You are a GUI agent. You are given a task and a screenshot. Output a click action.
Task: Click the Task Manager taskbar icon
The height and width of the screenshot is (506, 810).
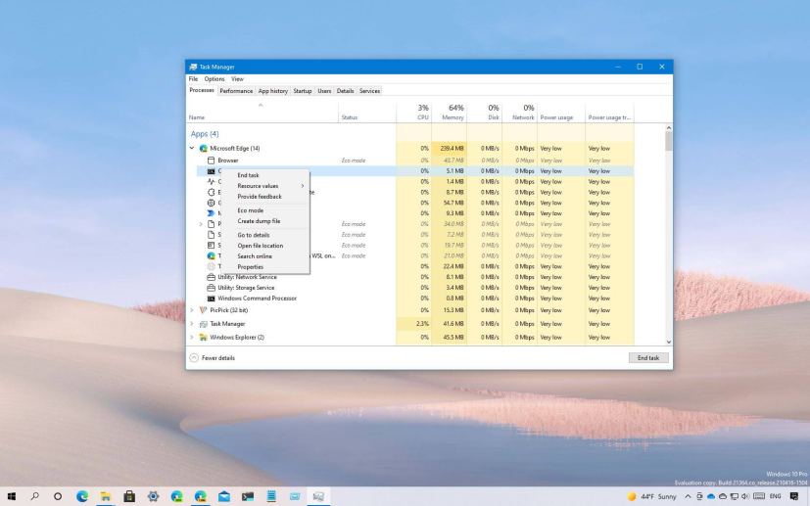(x=318, y=496)
